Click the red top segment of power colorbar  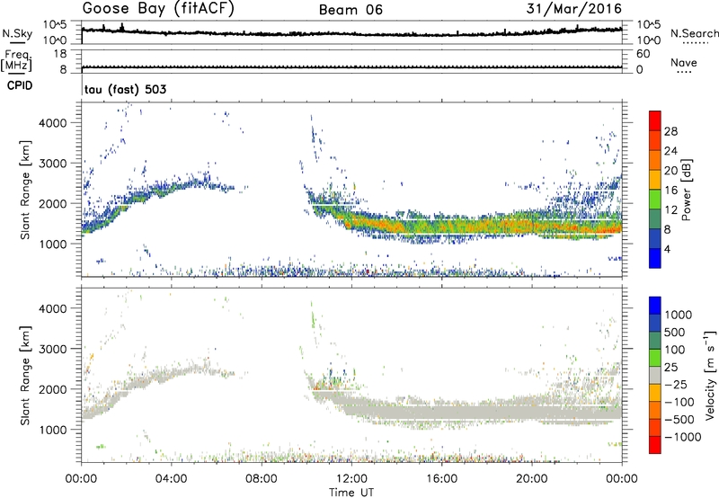(x=655, y=120)
